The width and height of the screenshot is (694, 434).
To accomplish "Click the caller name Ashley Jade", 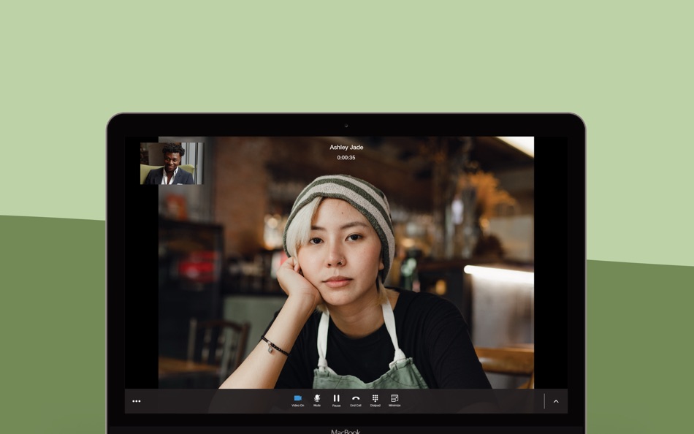I will pyautogui.click(x=346, y=147).
